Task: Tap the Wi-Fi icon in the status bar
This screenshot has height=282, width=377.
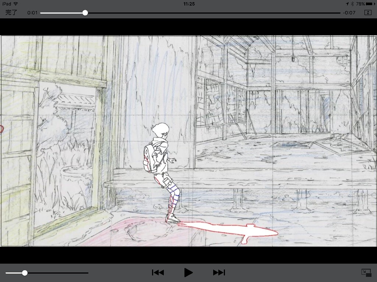Action: point(16,4)
